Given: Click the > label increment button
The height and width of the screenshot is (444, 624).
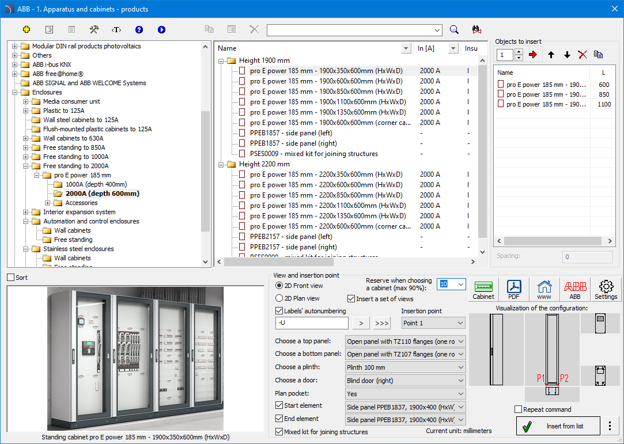Looking at the screenshot, I should click(x=361, y=323).
